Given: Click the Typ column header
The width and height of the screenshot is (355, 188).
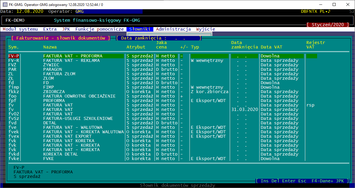Looking at the screenshot, I should [x=195, y=47].
